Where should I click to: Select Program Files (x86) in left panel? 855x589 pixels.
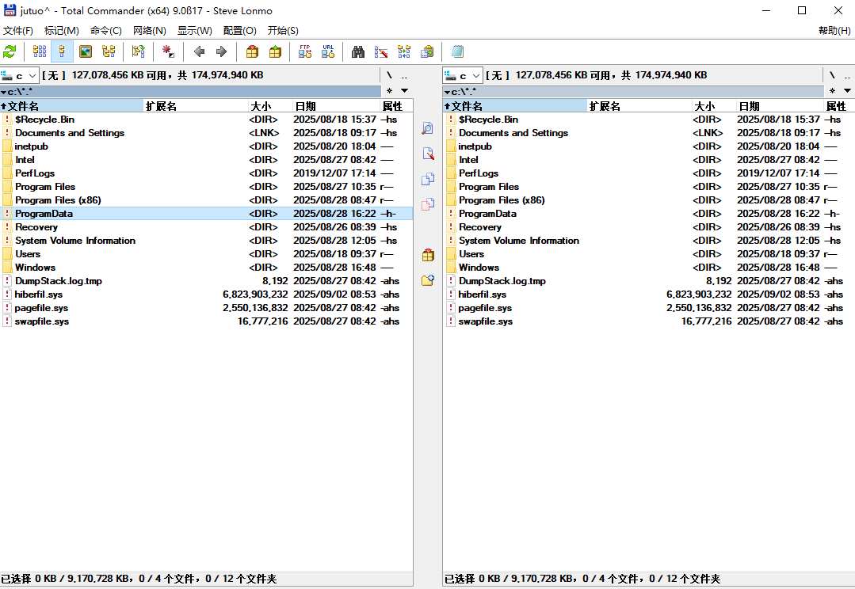point(206,200)
